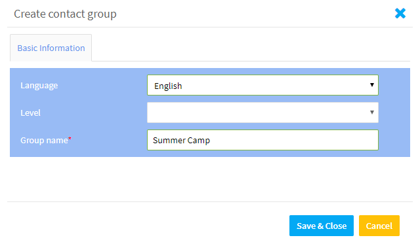Viewport: 420px width, 242px height.
Task: Click the yellow Cancel button
Action: coord(379,226)
